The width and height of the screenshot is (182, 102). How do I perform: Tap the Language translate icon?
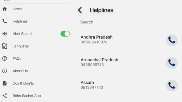[5, 46]
